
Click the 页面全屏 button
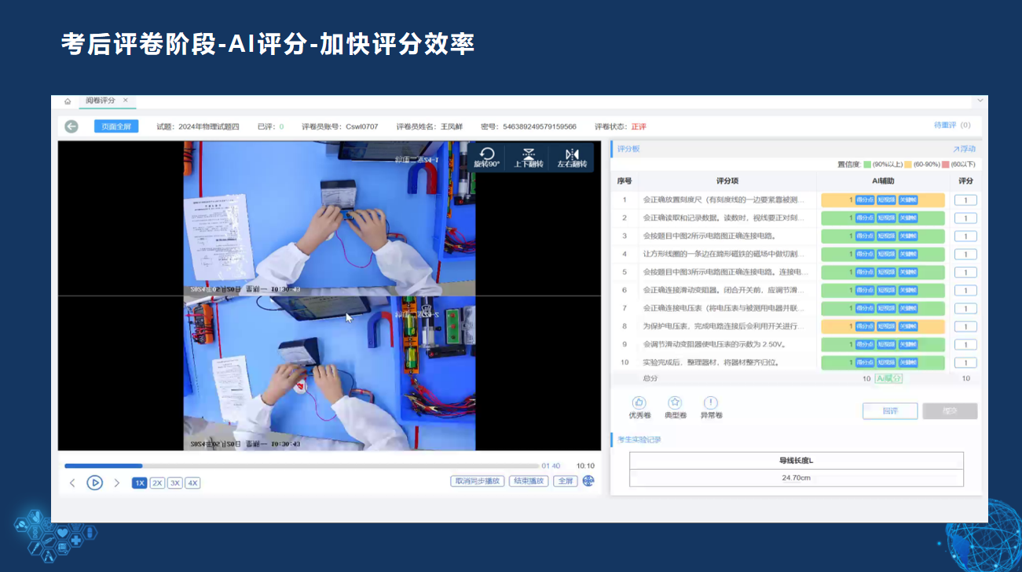click(116, 126)
